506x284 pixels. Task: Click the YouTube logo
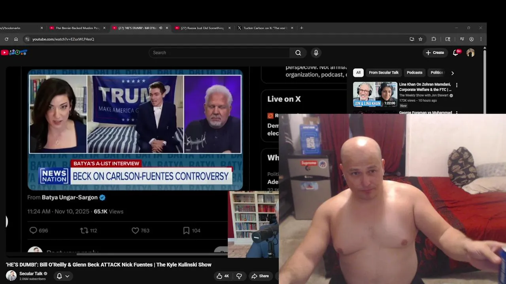[x=14, y=52]
